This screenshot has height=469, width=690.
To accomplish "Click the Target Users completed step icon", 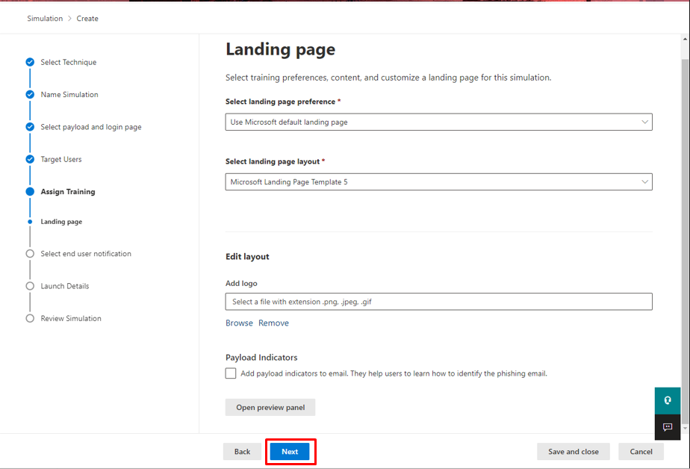I will [x=29, y=159].
